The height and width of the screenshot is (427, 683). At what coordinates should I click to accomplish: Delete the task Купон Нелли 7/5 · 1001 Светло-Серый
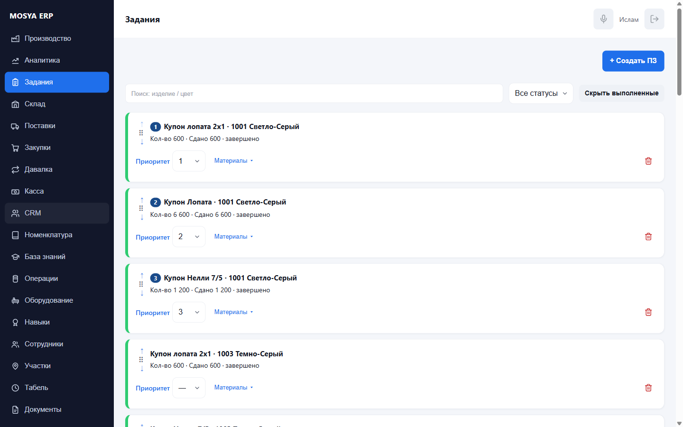pyautogui.click(x=648, y=312)
